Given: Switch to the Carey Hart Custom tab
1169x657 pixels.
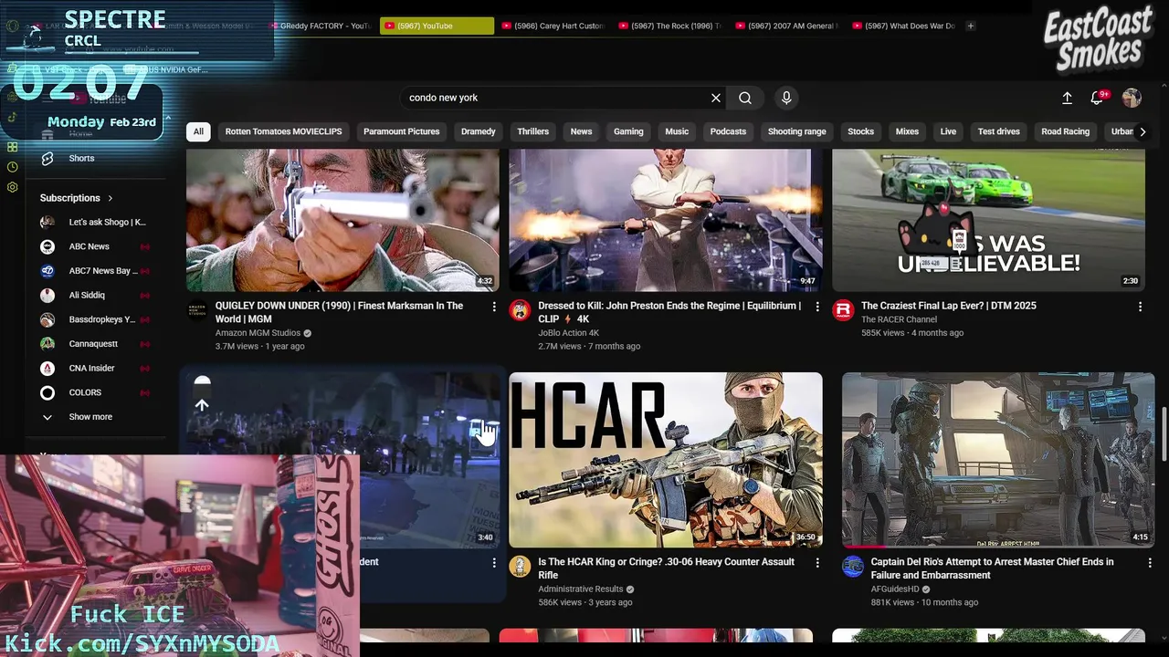Looking at the screenshot, I should point(553,26).
